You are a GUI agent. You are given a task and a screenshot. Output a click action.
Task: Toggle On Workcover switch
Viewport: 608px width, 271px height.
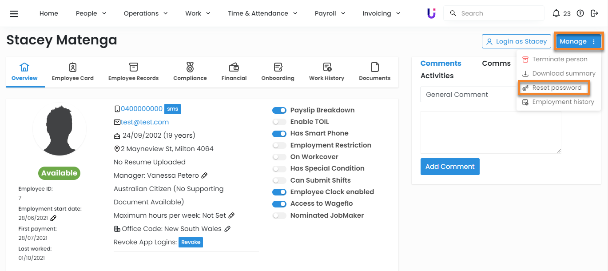tap(279, 157)
